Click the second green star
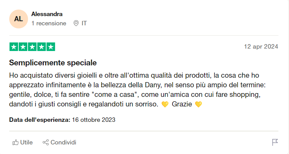 (x=23, y=47)
